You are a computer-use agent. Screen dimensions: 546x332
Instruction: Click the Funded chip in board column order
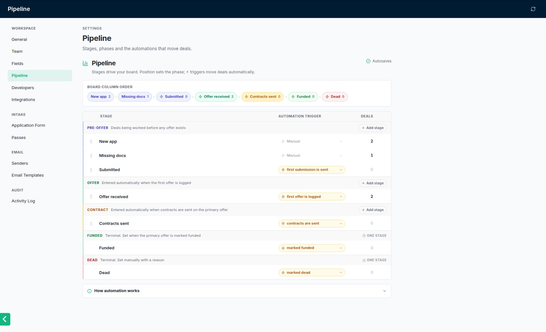click(x=303, y=97)
